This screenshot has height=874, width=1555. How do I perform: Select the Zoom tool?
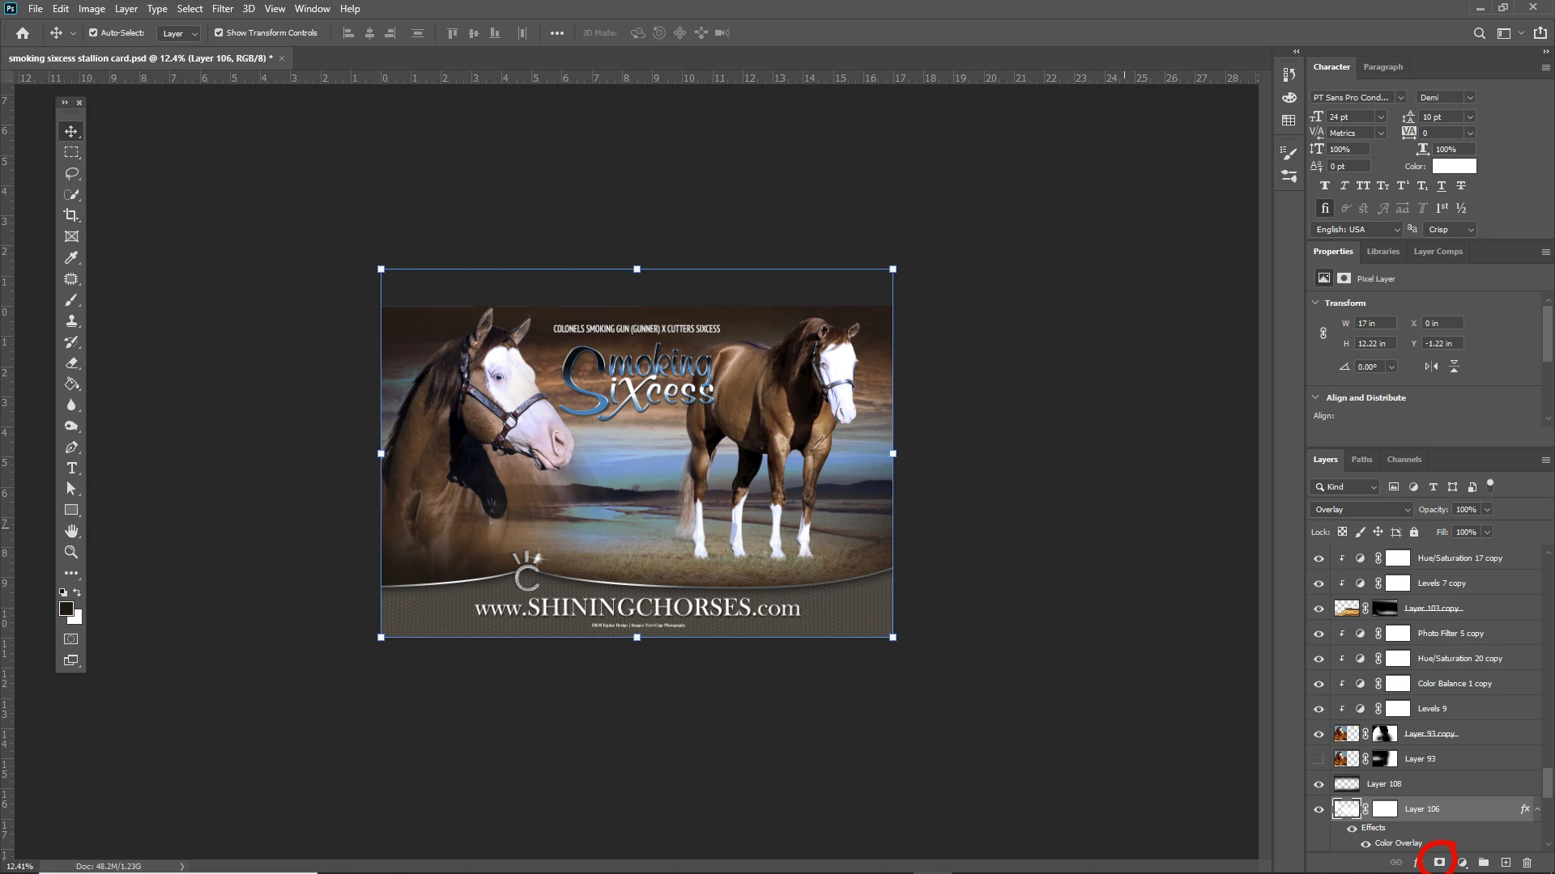[71, 552]
